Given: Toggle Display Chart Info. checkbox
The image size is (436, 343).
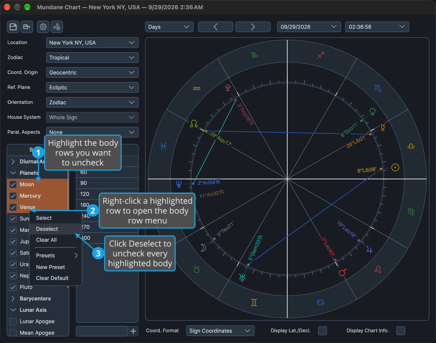Looking at the screenshot, I should point(401,331).
